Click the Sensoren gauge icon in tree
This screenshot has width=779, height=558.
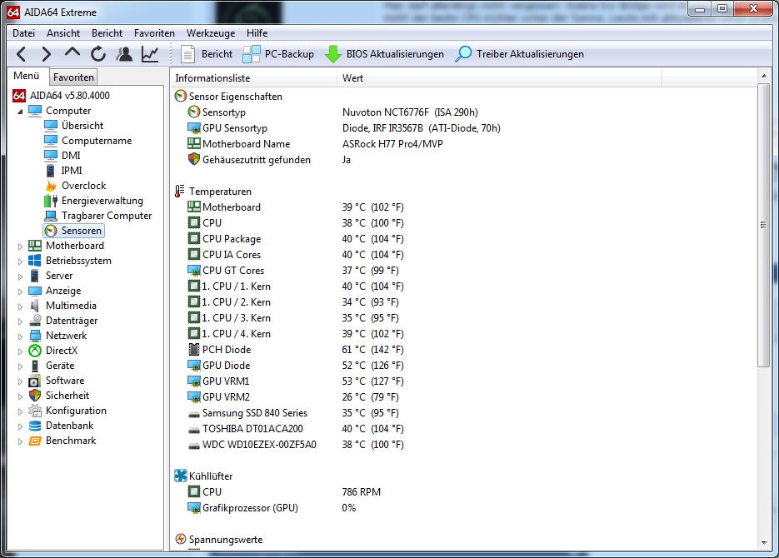[x=51, y=231]
